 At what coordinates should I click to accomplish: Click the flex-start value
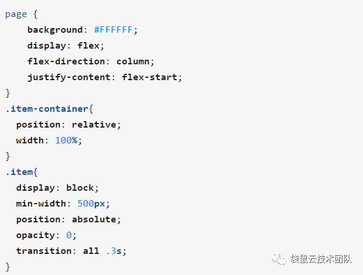point(149,77)
